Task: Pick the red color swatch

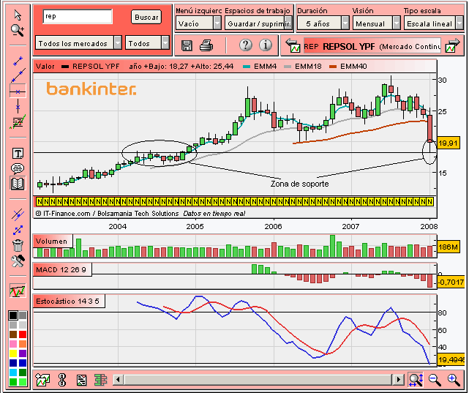Action: click(23, 334)
